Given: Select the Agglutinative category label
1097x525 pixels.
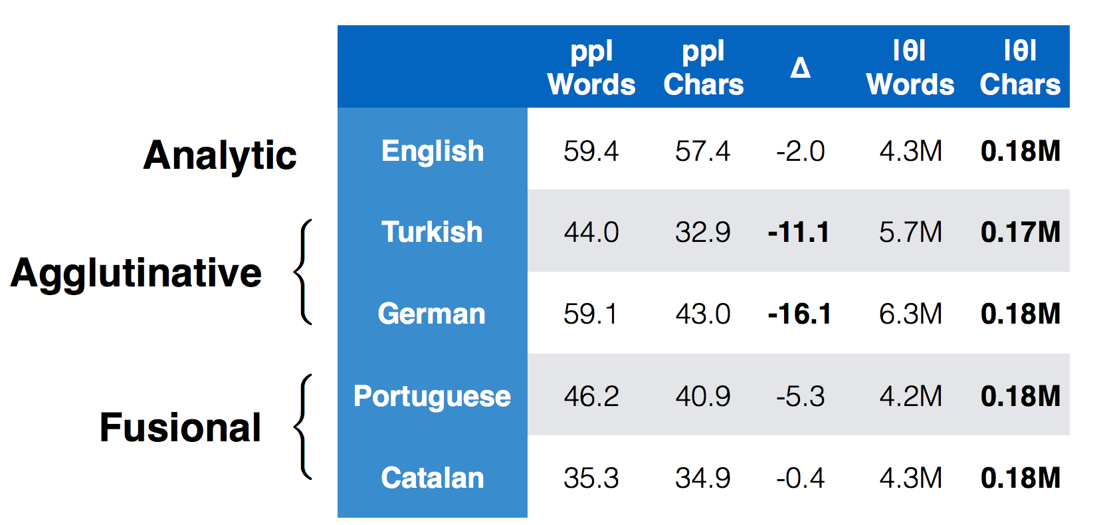Looking at the screenshot, I should (136, 273).
